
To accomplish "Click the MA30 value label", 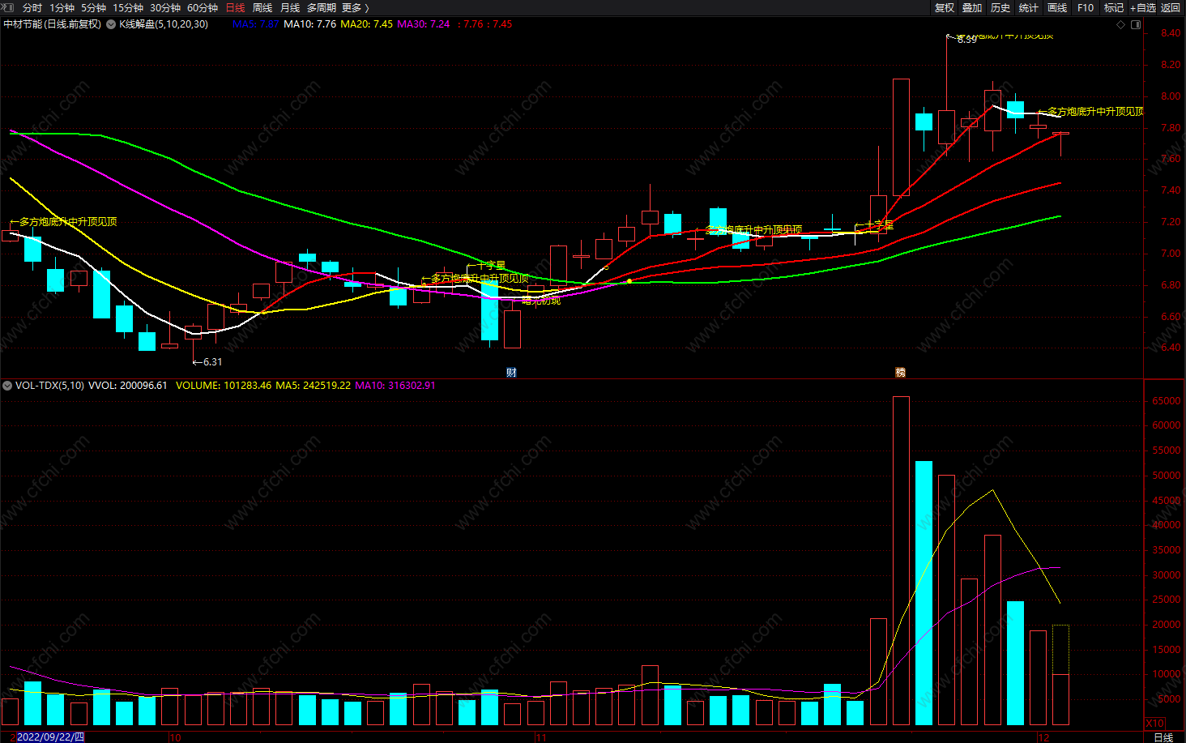I will tap(423, 24).
